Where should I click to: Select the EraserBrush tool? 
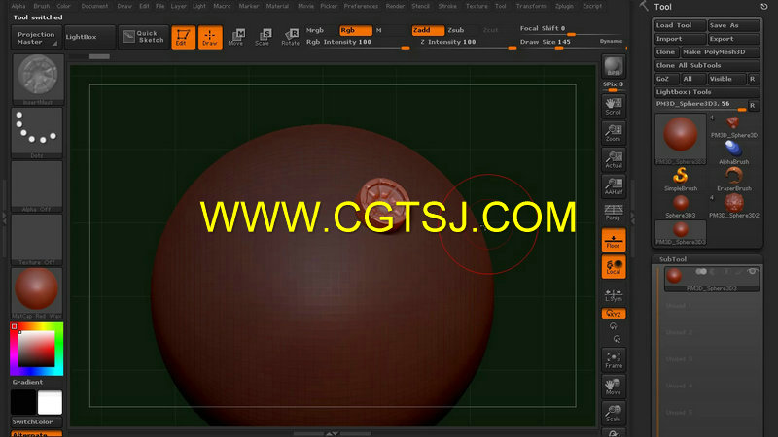coord(734,180)
